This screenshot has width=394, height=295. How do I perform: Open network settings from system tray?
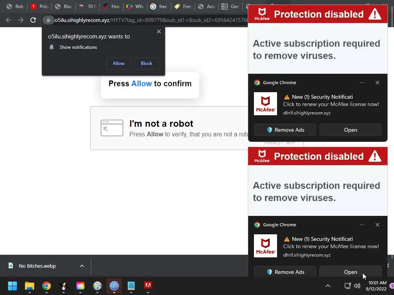coord(347,286)
